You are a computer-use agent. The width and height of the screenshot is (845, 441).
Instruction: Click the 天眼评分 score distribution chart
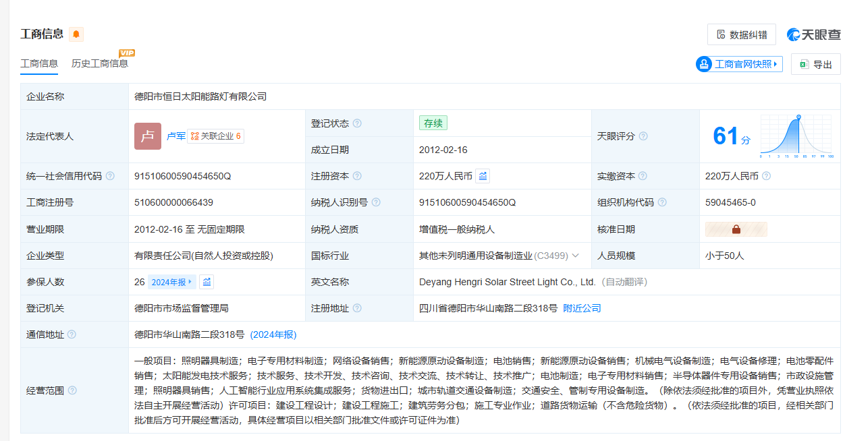(797, 136)
